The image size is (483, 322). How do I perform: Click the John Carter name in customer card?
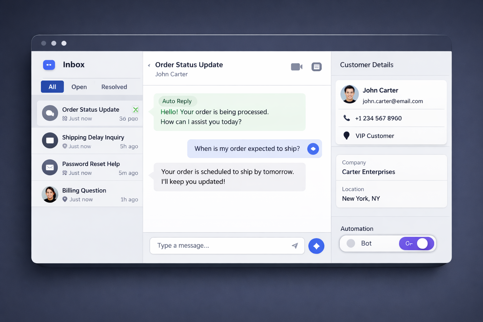[x=380, y=90]
